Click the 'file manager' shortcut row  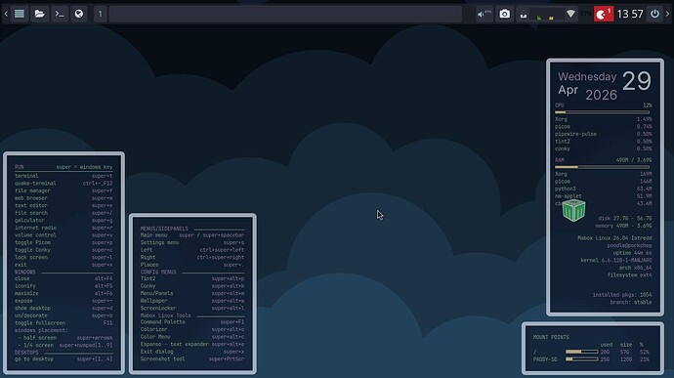click(63, 190)
